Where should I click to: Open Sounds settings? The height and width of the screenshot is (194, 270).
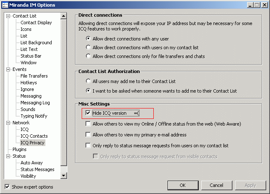pos(28,109)
